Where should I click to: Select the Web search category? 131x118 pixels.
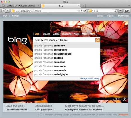[x=37, y=34]
